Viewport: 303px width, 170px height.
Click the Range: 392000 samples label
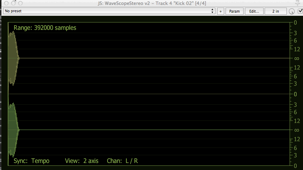pyautogui.click(x=45, y=28)
